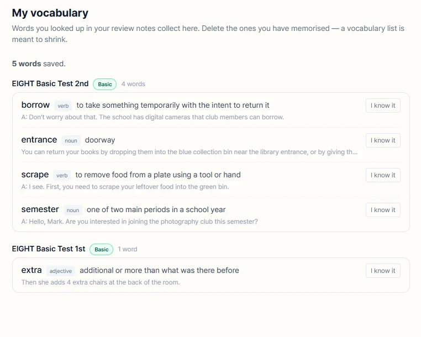Remove 'semester' via its I know it button
The width and height of the screenshot is (421, 337).
[383, 210]
